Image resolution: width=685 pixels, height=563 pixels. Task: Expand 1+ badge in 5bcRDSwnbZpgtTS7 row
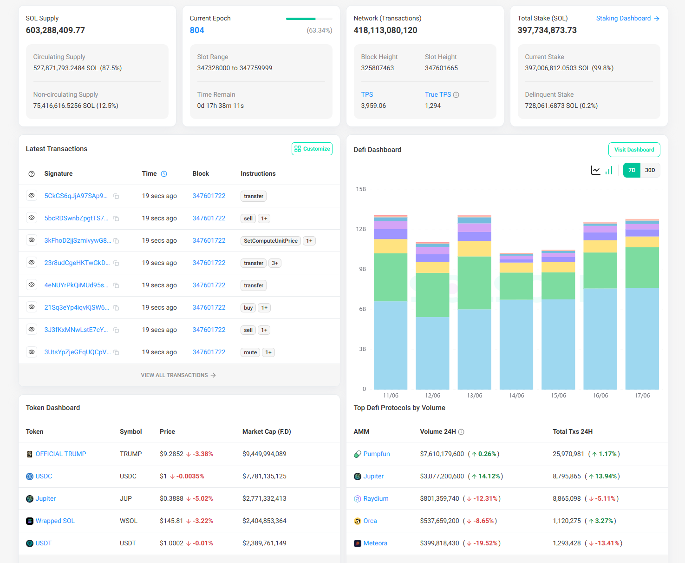point(264,219)
